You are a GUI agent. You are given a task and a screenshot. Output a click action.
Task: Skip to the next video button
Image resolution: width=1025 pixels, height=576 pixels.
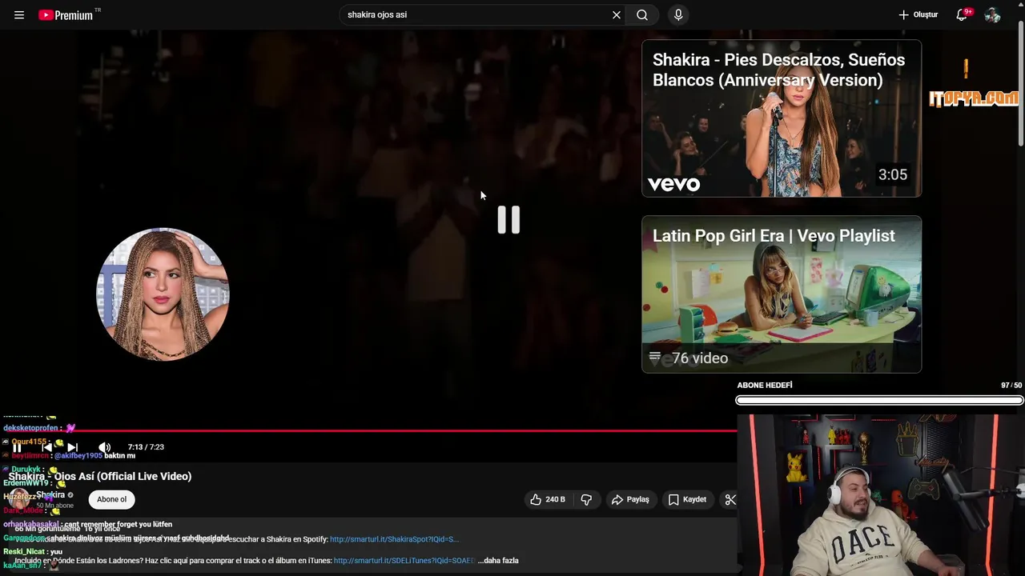coord(73,448)
